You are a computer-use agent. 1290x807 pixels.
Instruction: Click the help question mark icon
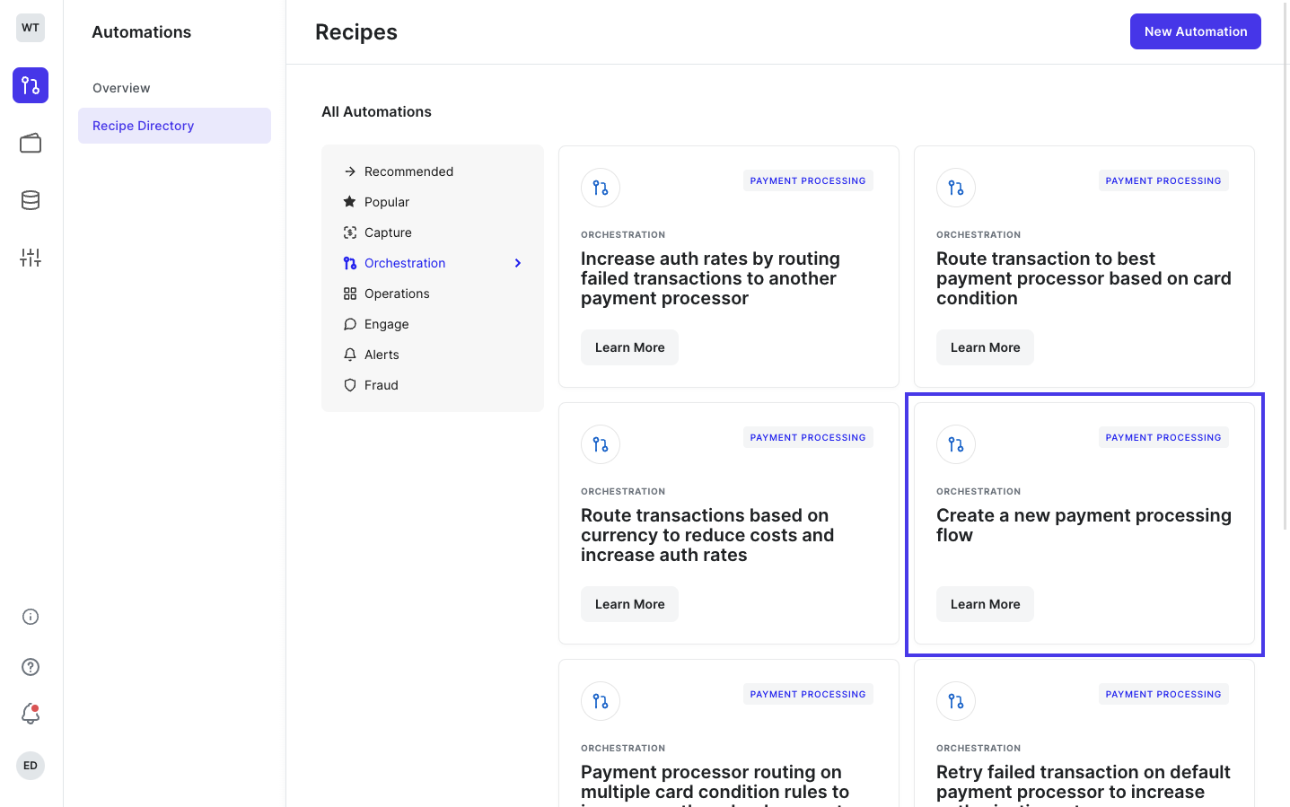[30, 667]
